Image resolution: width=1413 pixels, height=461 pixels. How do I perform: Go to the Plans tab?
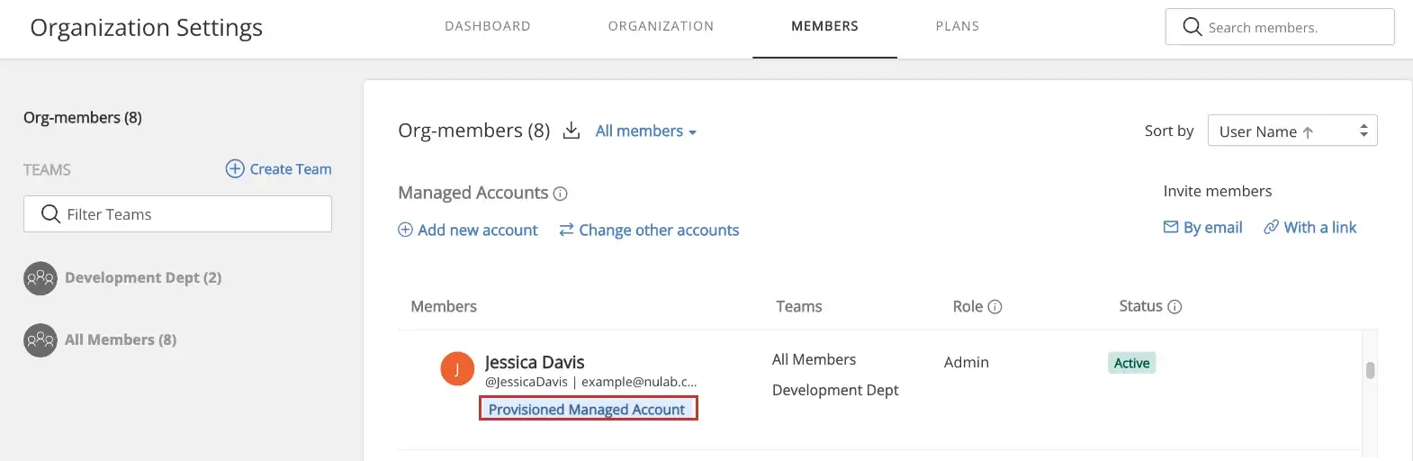pyautogui.click(x=957, y=26)
